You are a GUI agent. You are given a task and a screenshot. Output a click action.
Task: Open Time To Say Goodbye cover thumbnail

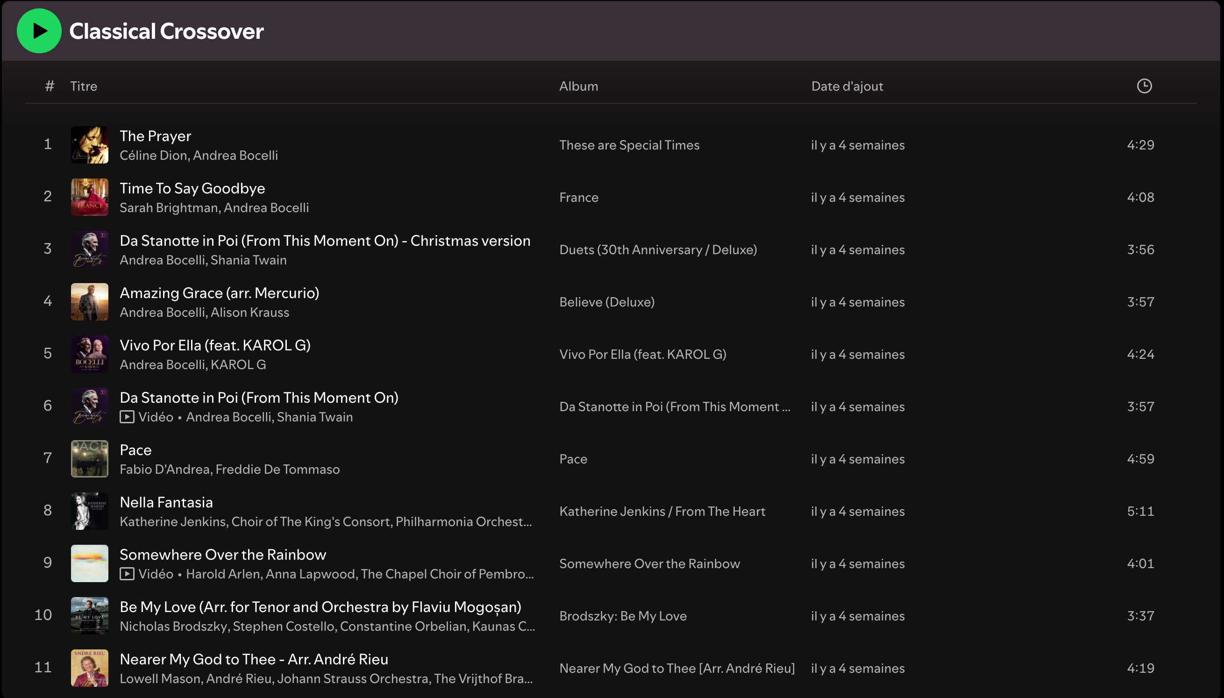click(90, 197)
